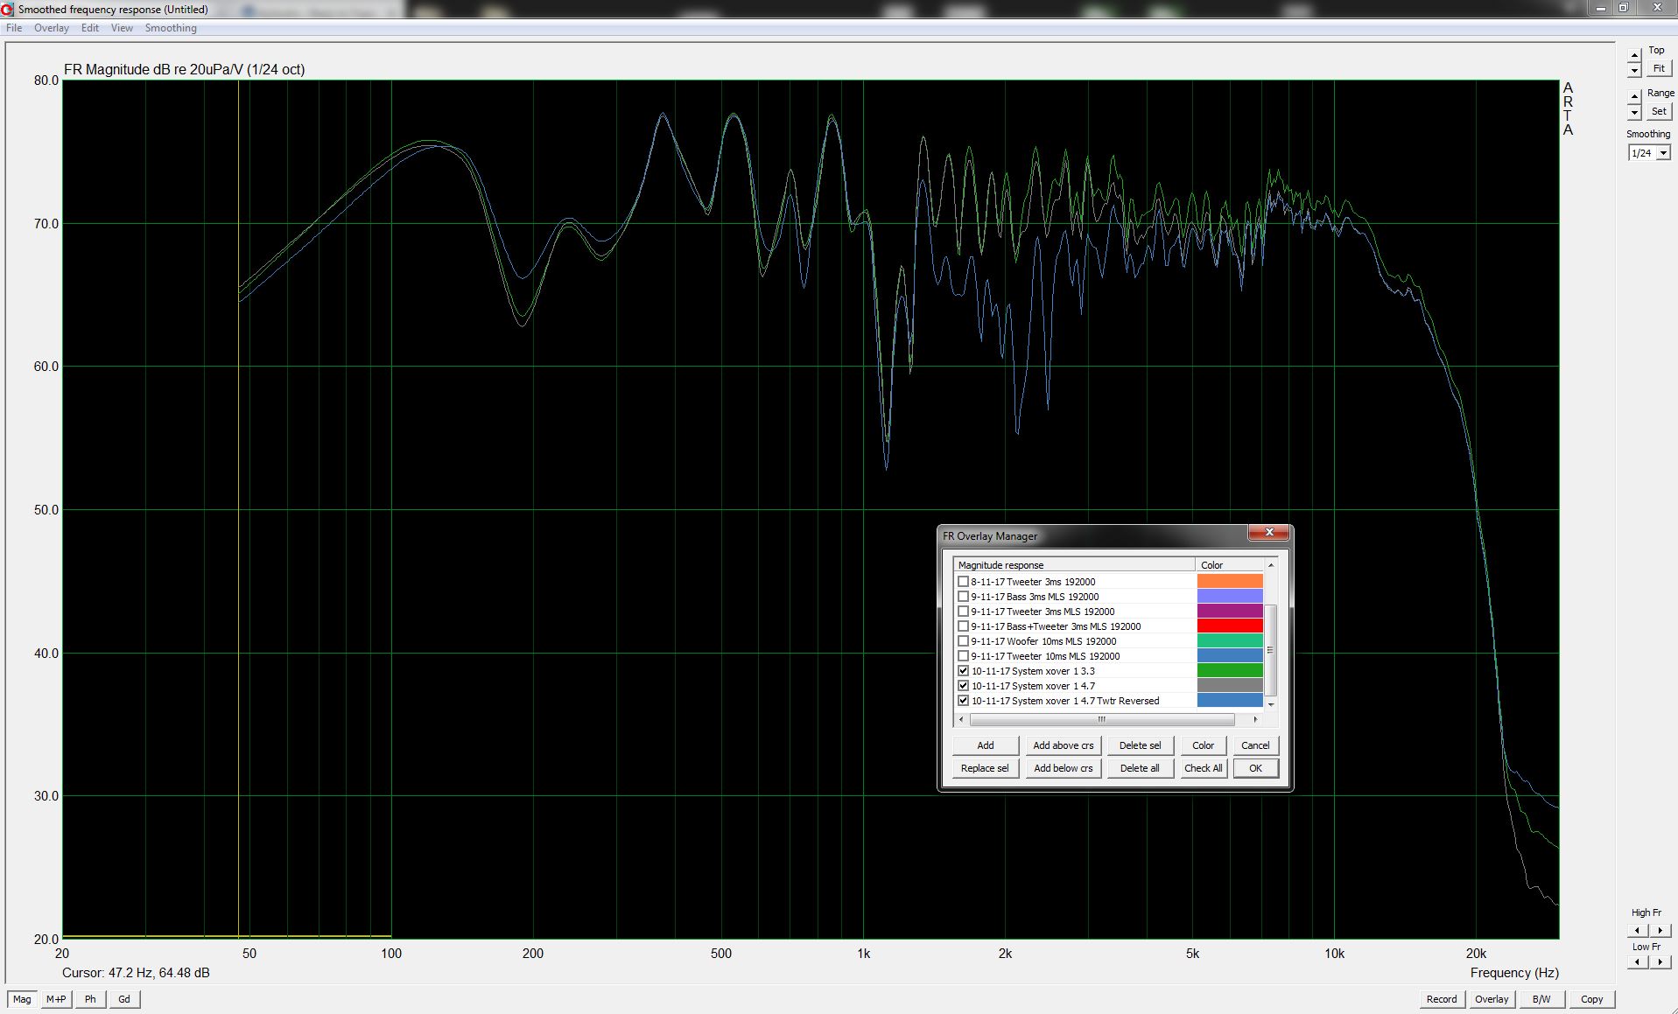Select green swatch for xover 1 3.3
Screen dimensions: 1678x1014
pos(1230,671)
